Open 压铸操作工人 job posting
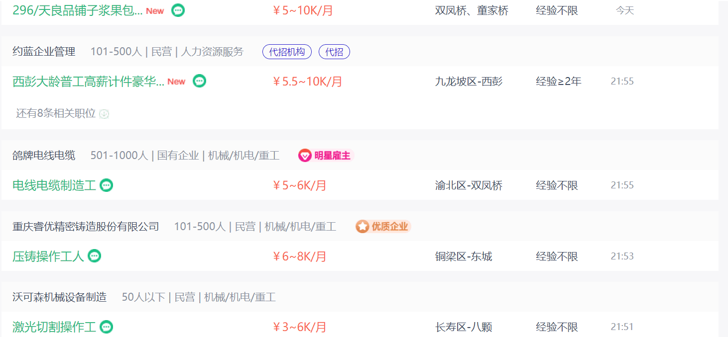Image resolution: width=728 pixels, height=337 pixels. pyautogui.click(x=48, y=256)
